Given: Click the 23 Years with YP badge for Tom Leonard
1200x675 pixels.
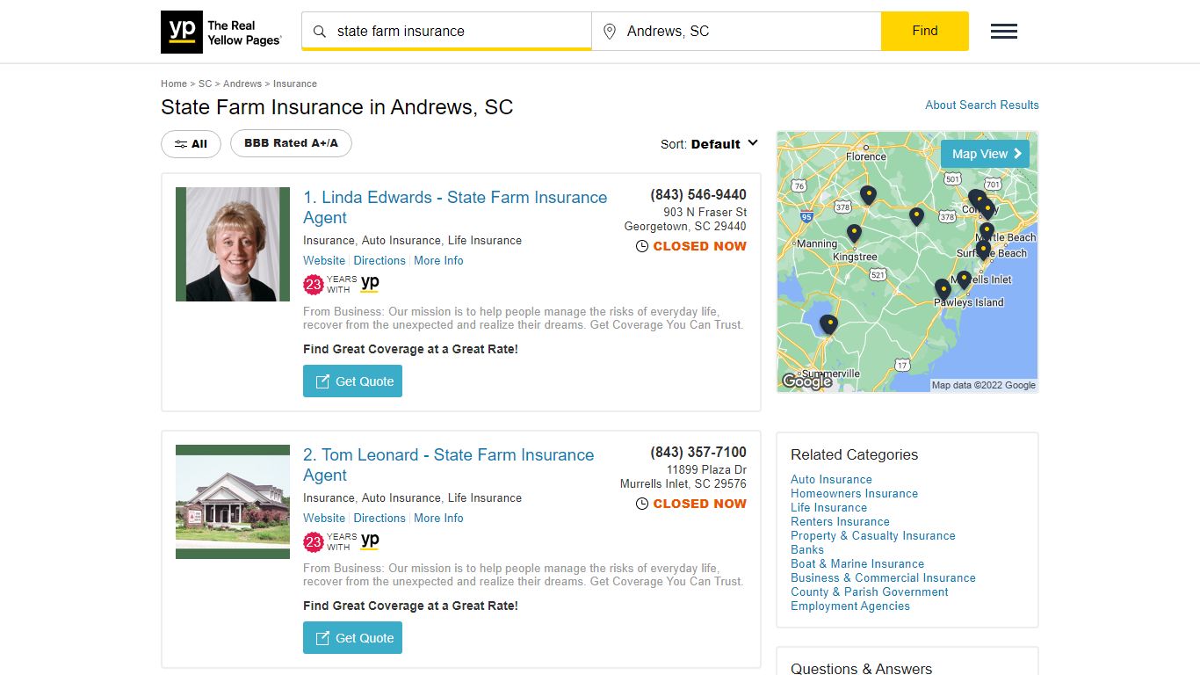Looking at the screenshot, I should tap(342, 541).
